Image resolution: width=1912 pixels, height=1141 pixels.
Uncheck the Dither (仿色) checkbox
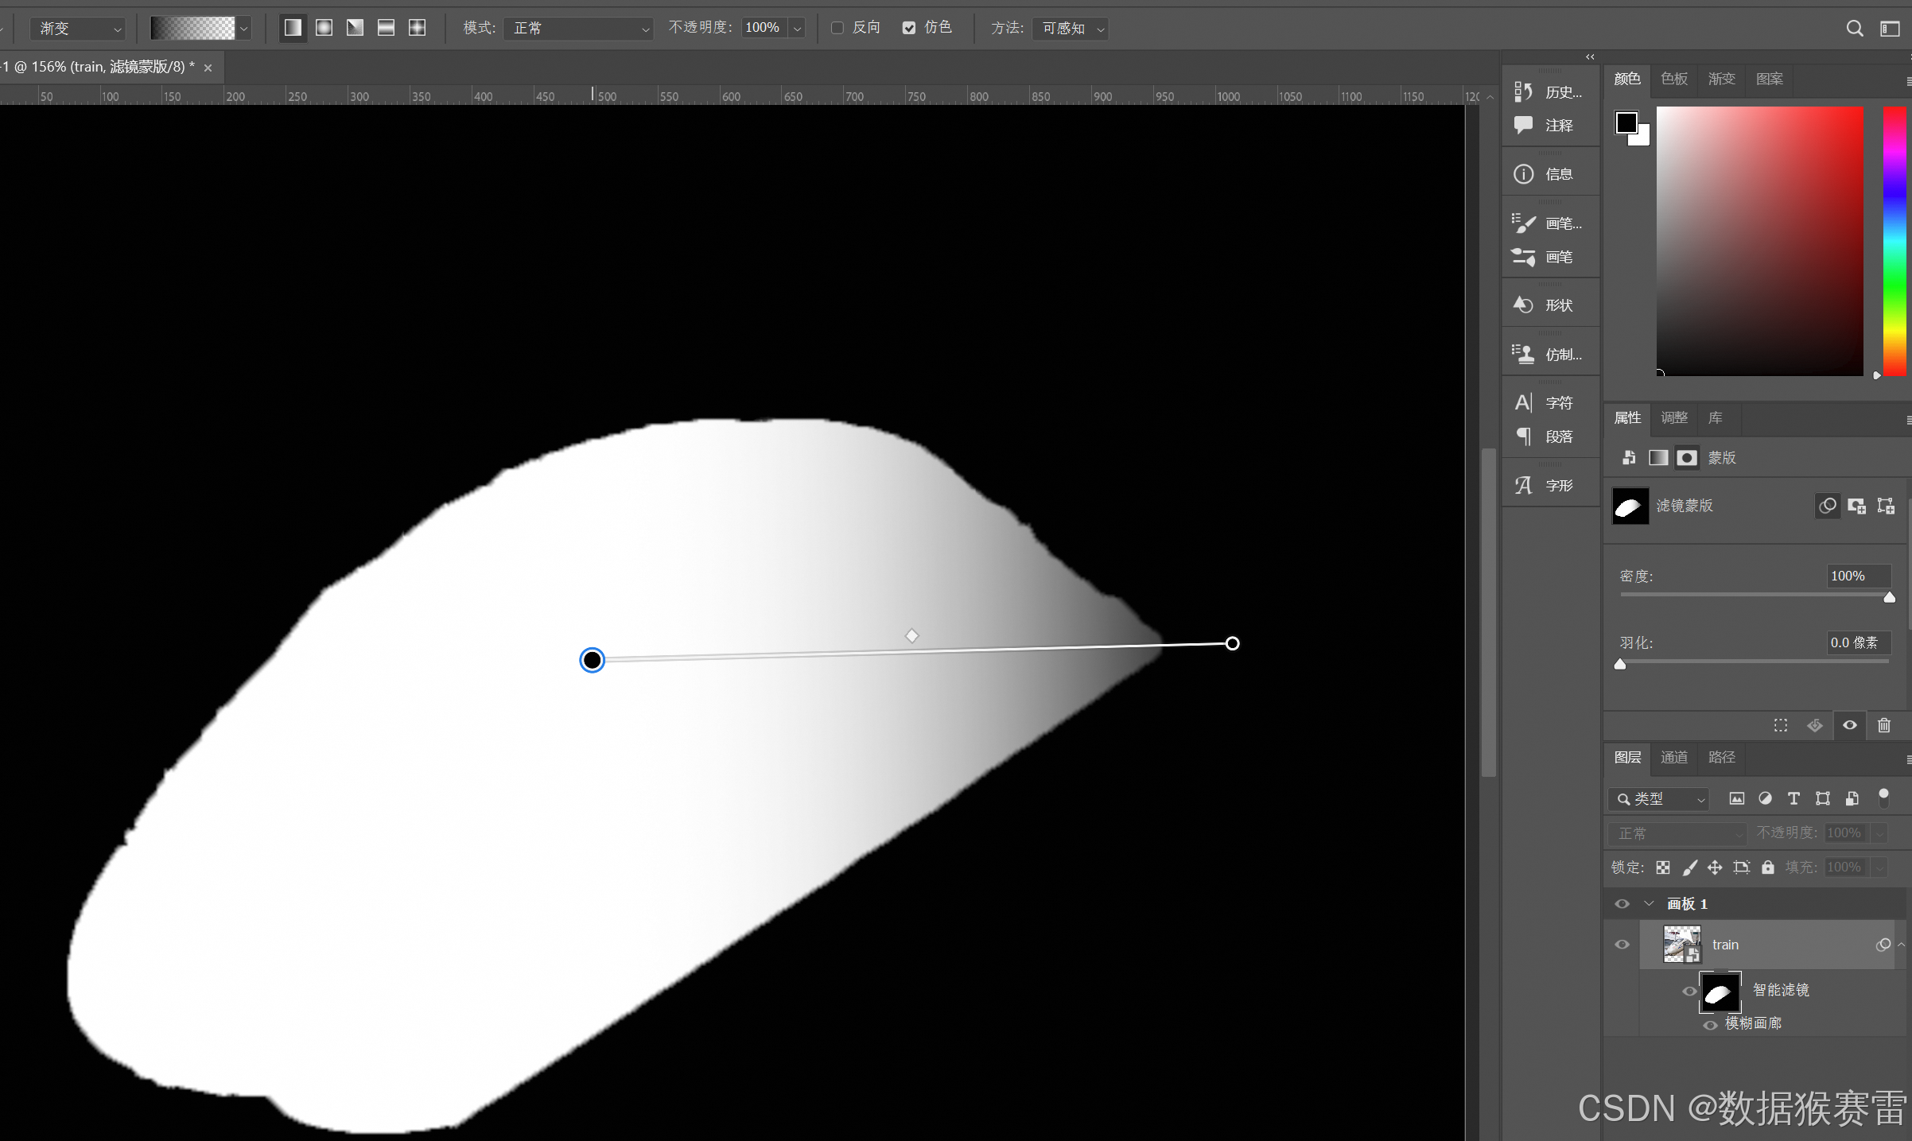[x=908, y=28]
